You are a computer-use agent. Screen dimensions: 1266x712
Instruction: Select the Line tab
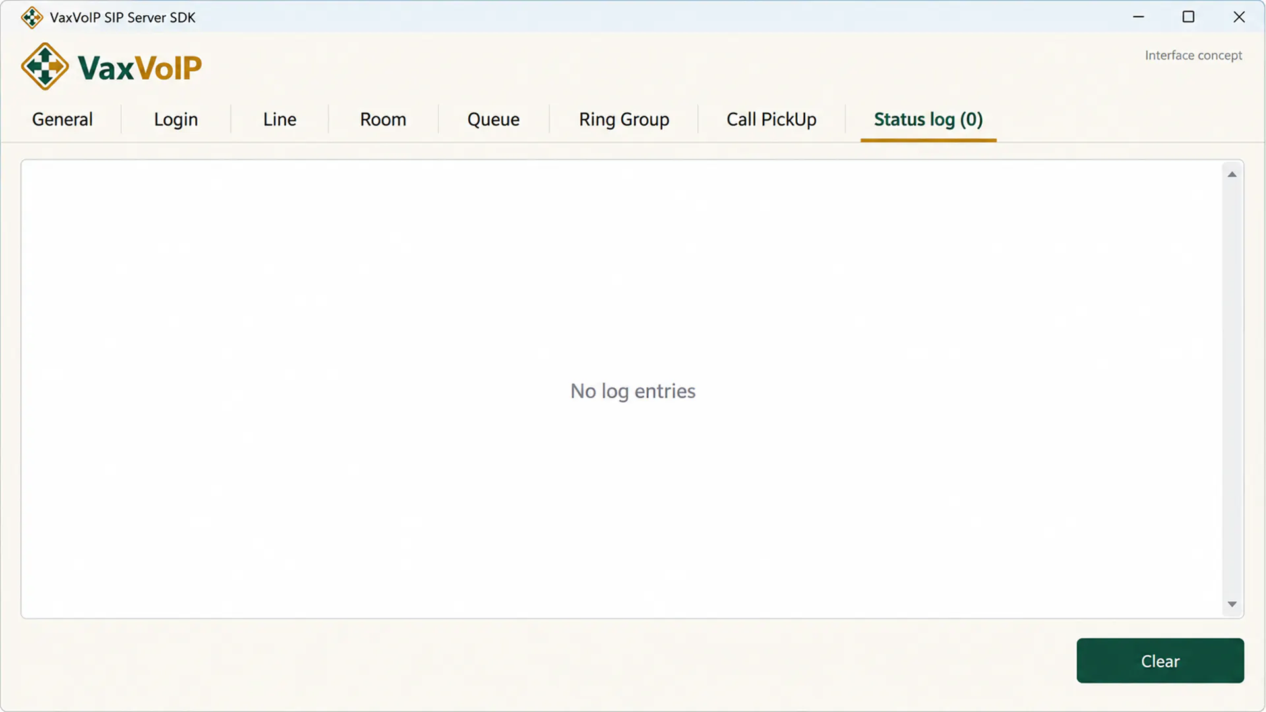pos(280,119)
